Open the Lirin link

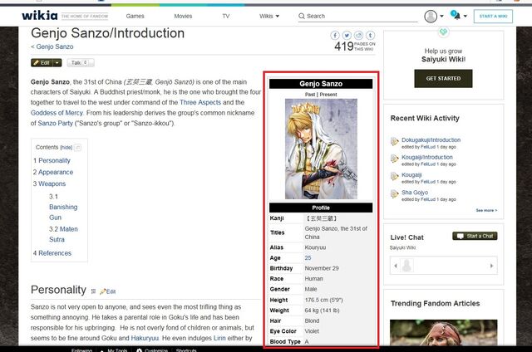[x=219, y=338]
